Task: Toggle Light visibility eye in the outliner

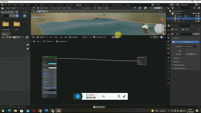Action: 196,21
